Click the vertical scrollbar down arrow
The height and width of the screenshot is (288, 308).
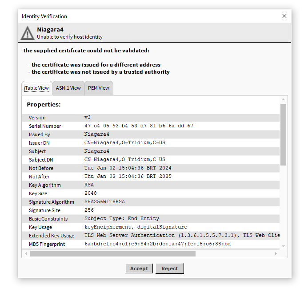(283, 246)
